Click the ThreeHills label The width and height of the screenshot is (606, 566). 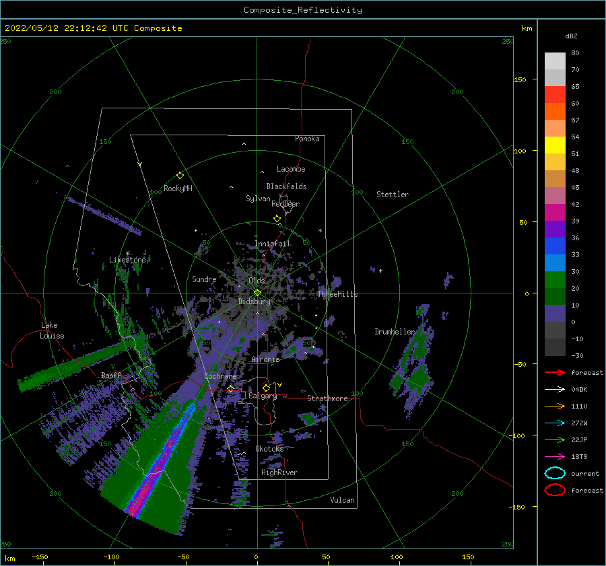[x=338, y=294]
